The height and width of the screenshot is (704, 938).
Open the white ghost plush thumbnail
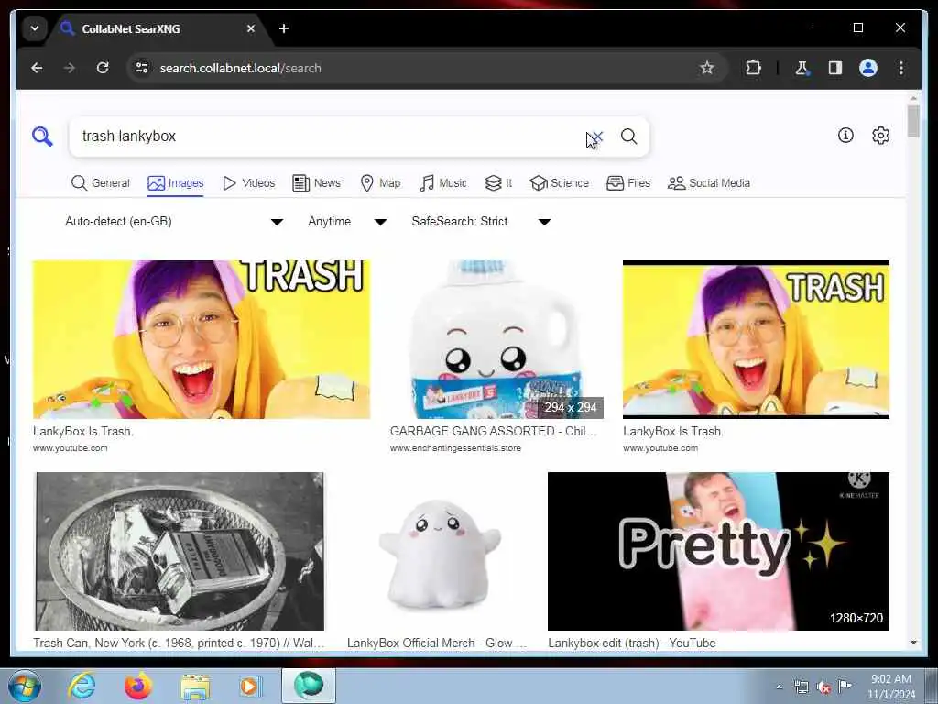441,551
